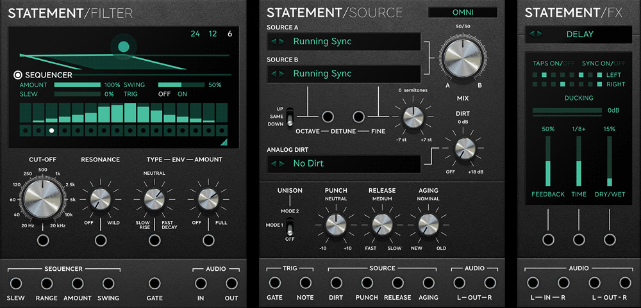Screen dimensions: 641x308
Task: Click the FX audio R OUT jack
Action: [625, 282]
